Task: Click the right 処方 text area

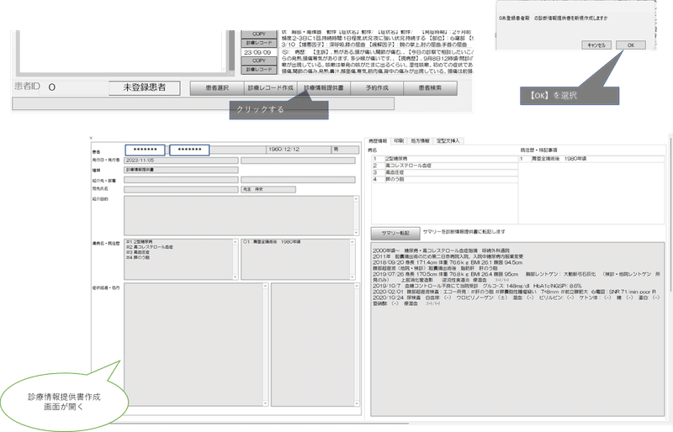Action: (313, 344)
